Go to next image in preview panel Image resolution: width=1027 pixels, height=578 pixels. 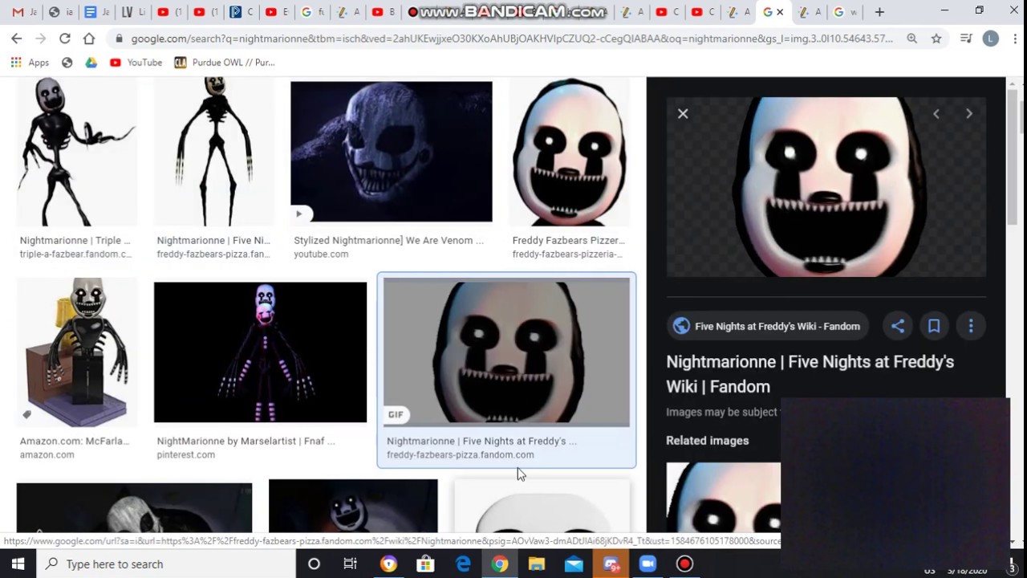[969, 114]
